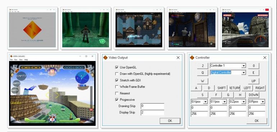This screenshot has height=132, width=277.
Task: Close the Video Output dialog
Action: point(178,58)
